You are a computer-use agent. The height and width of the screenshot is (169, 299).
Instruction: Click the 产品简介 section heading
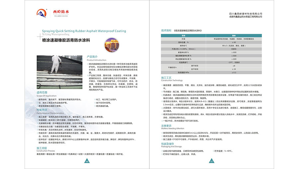[92, 57]
